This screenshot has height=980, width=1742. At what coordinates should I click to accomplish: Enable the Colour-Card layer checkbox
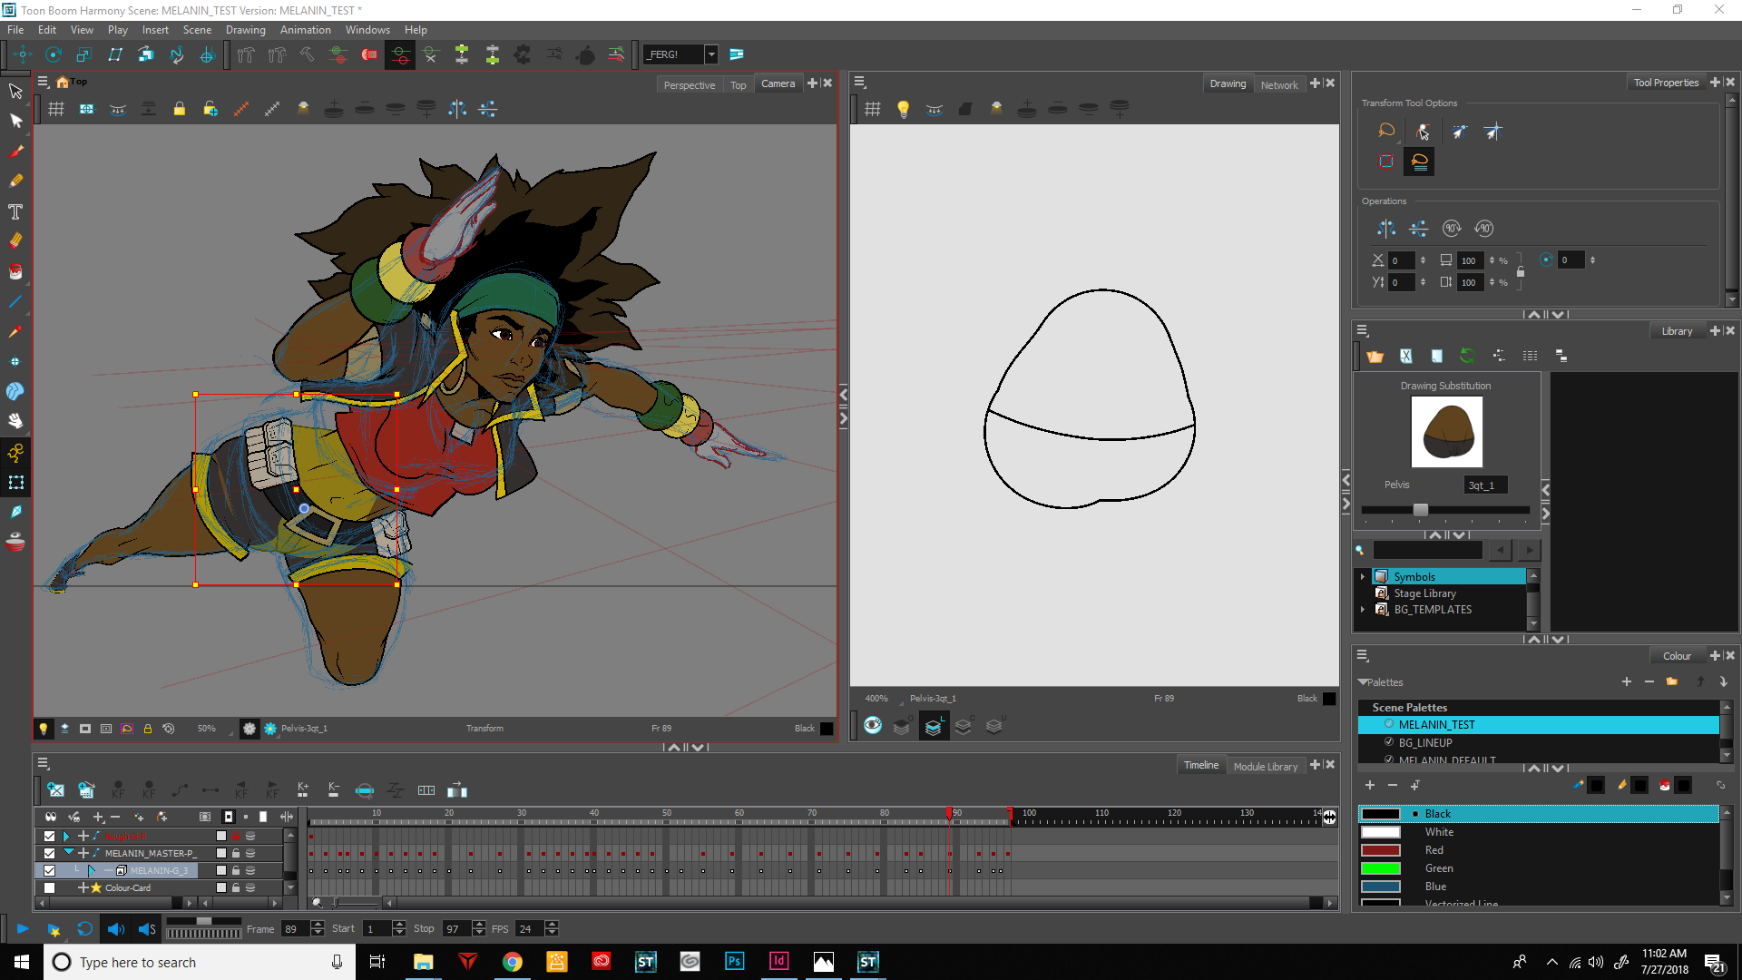tap(49, 887)
